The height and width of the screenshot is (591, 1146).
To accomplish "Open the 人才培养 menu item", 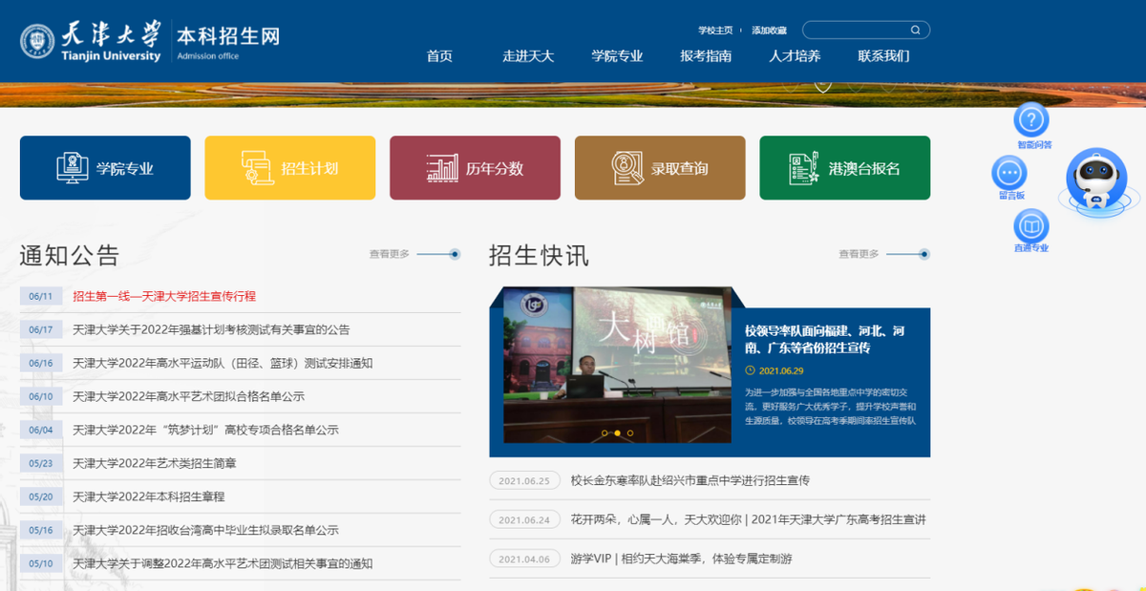I will [x=795, y=56].
